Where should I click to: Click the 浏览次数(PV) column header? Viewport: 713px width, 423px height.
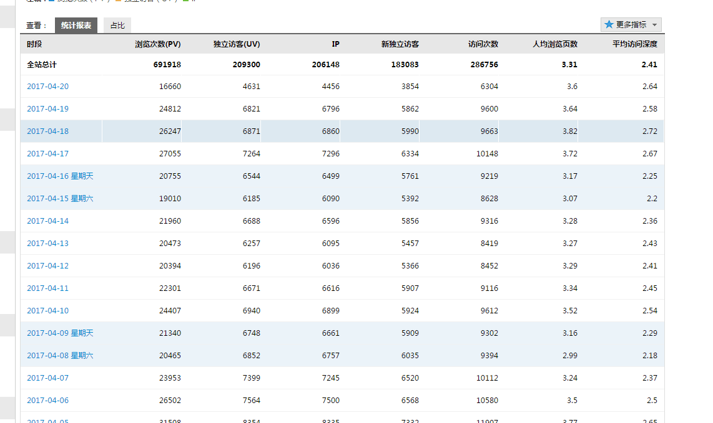157,44
